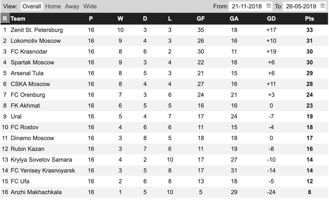Sort by the GA column header
The image size is (329, 201).
click(x=234, y=19)
